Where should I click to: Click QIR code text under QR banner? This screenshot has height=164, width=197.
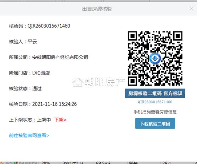coord(155,102)
